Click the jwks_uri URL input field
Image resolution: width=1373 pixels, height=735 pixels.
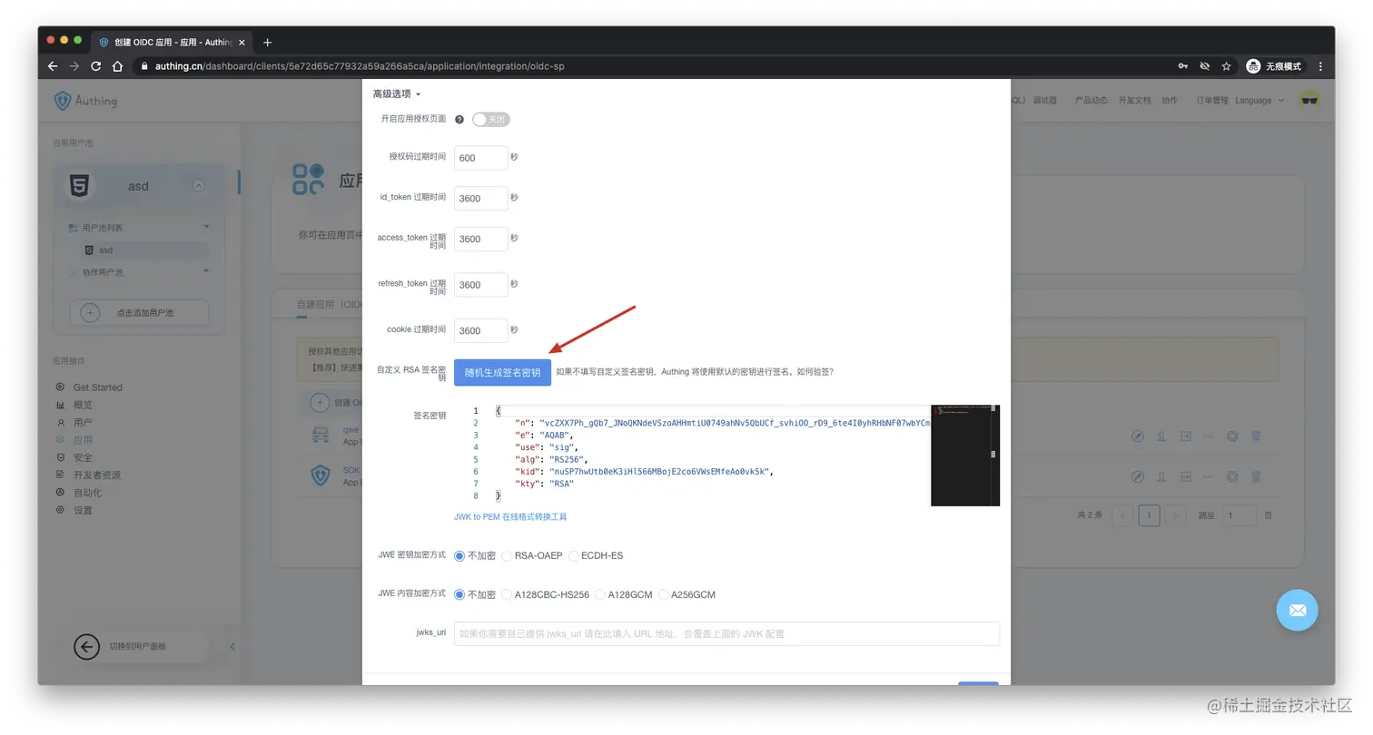(x=726, y=633)
